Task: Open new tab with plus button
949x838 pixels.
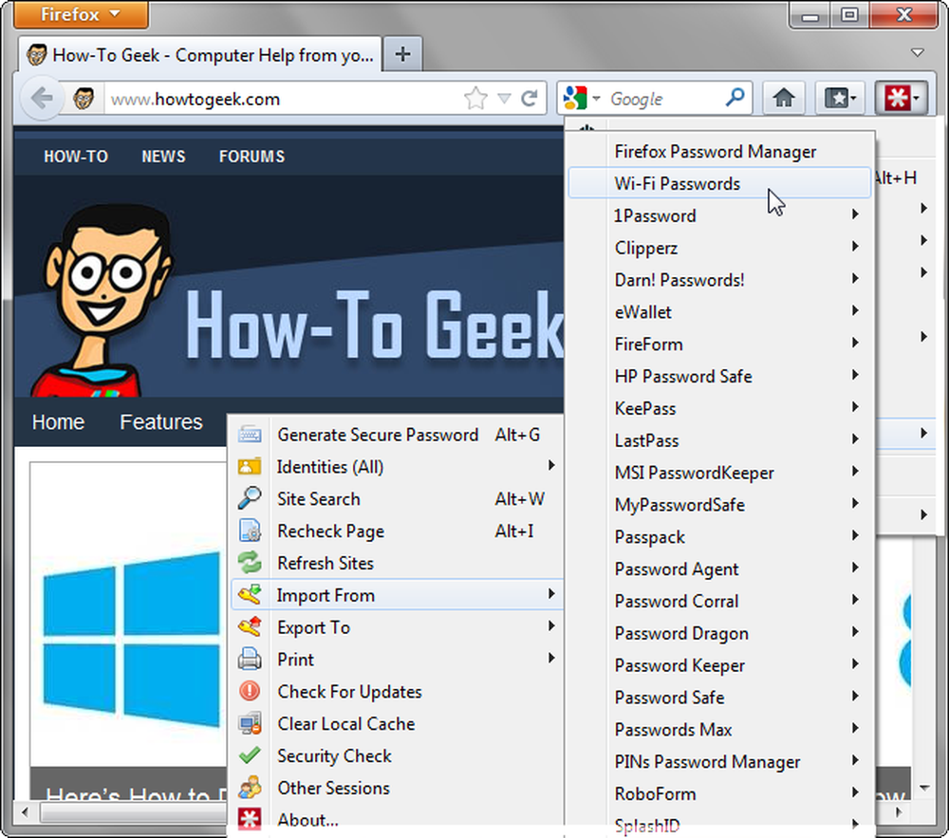Action: click(402, 54)
